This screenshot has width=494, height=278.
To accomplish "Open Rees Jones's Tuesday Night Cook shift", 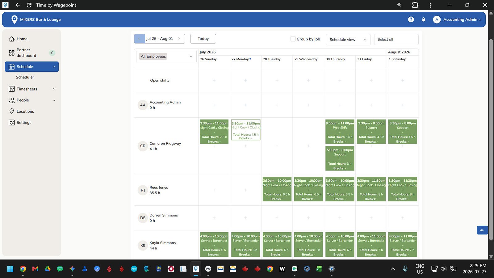I will point(277,189).
